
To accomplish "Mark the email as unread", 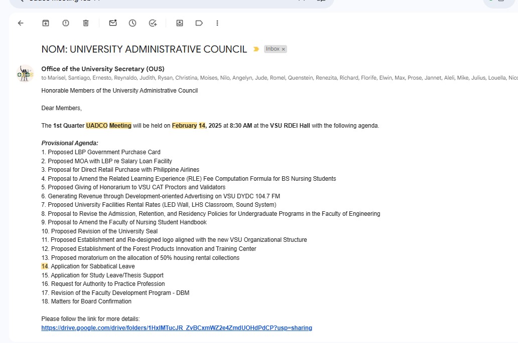I will click(113, 23).
